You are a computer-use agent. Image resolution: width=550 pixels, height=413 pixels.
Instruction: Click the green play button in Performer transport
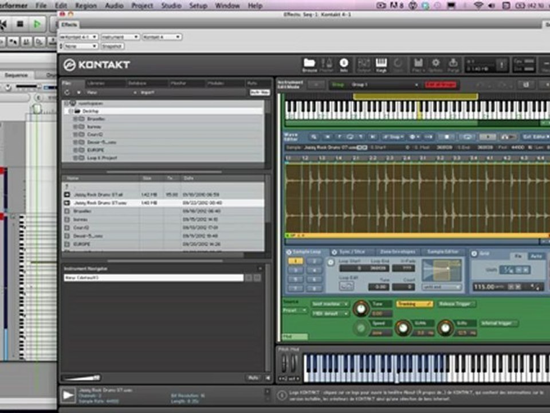click(x=37, y=24)
